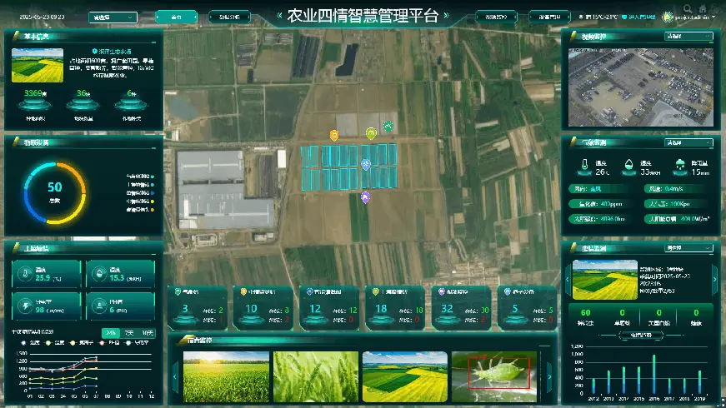
Task: Click the cyan backend entry link near the username
Action: (x=638, y=17)
